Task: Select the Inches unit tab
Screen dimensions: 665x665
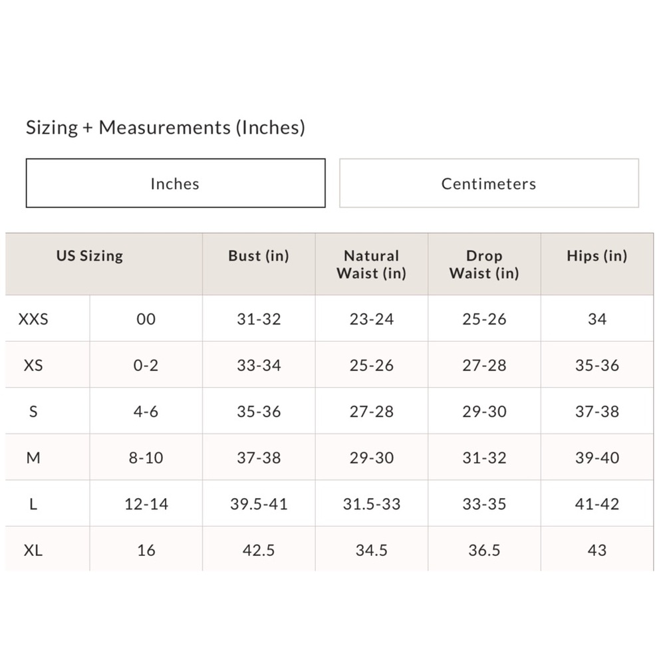Action: click(x=176, y=184)
